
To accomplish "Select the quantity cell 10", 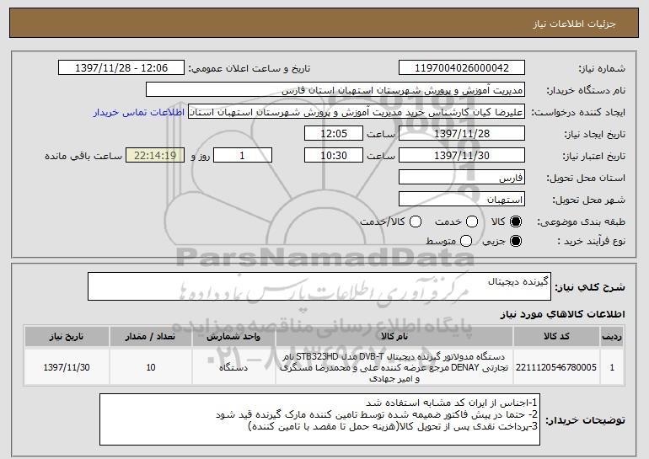I will coord(151,367).
